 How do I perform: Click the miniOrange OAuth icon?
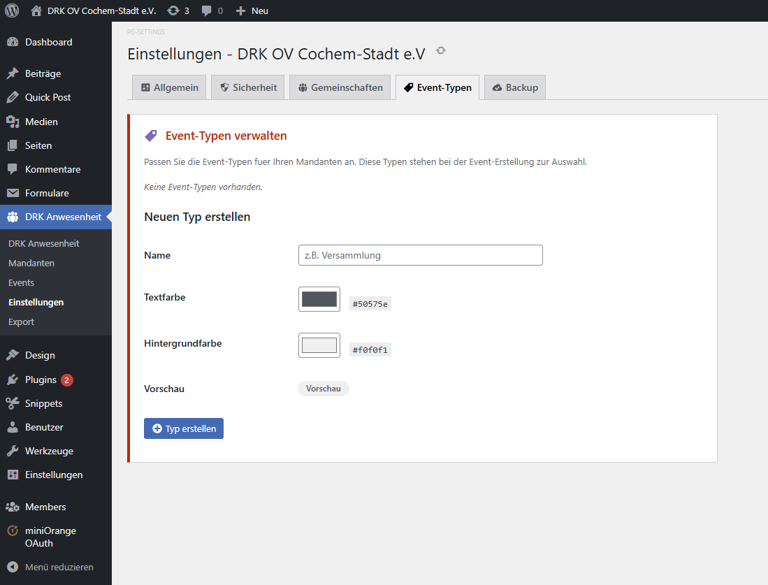pos(13,530)
